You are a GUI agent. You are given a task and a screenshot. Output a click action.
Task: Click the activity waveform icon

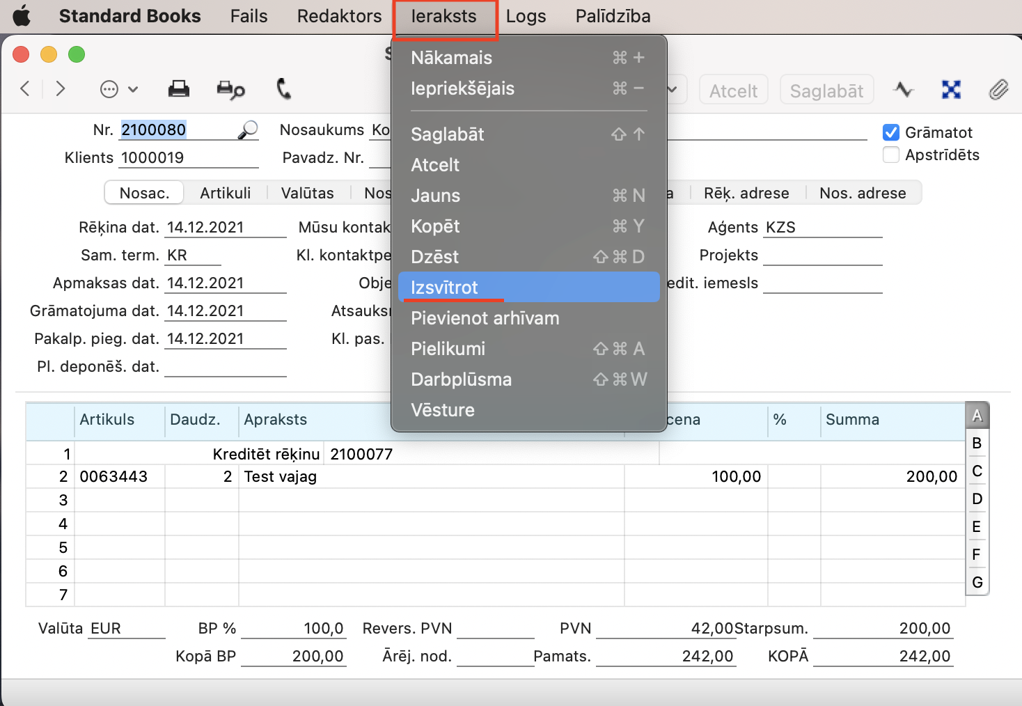(904, 90)
